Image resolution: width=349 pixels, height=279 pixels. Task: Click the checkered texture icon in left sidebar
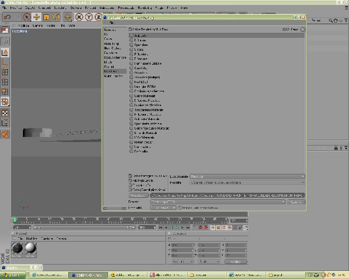click(x=4, y=113)
